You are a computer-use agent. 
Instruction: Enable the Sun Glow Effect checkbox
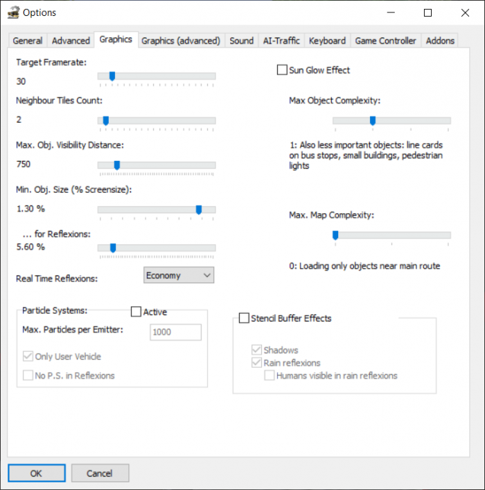[x=282, y=70]
